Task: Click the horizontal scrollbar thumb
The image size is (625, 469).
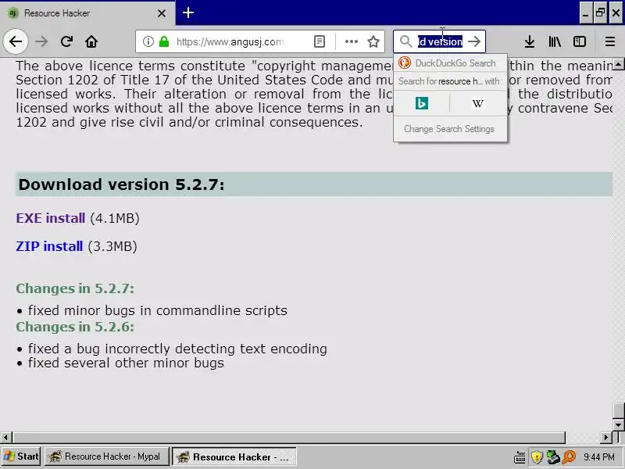Action: click(x=288, y=438)
